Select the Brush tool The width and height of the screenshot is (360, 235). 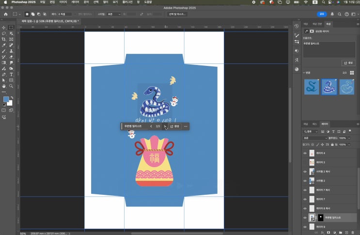[4, 51]
